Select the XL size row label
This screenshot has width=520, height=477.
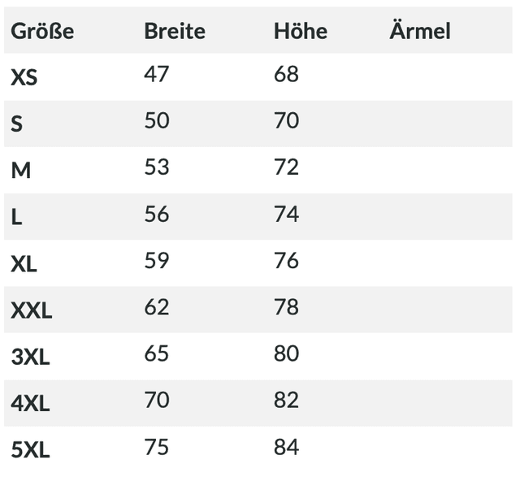tap(24, 263)
